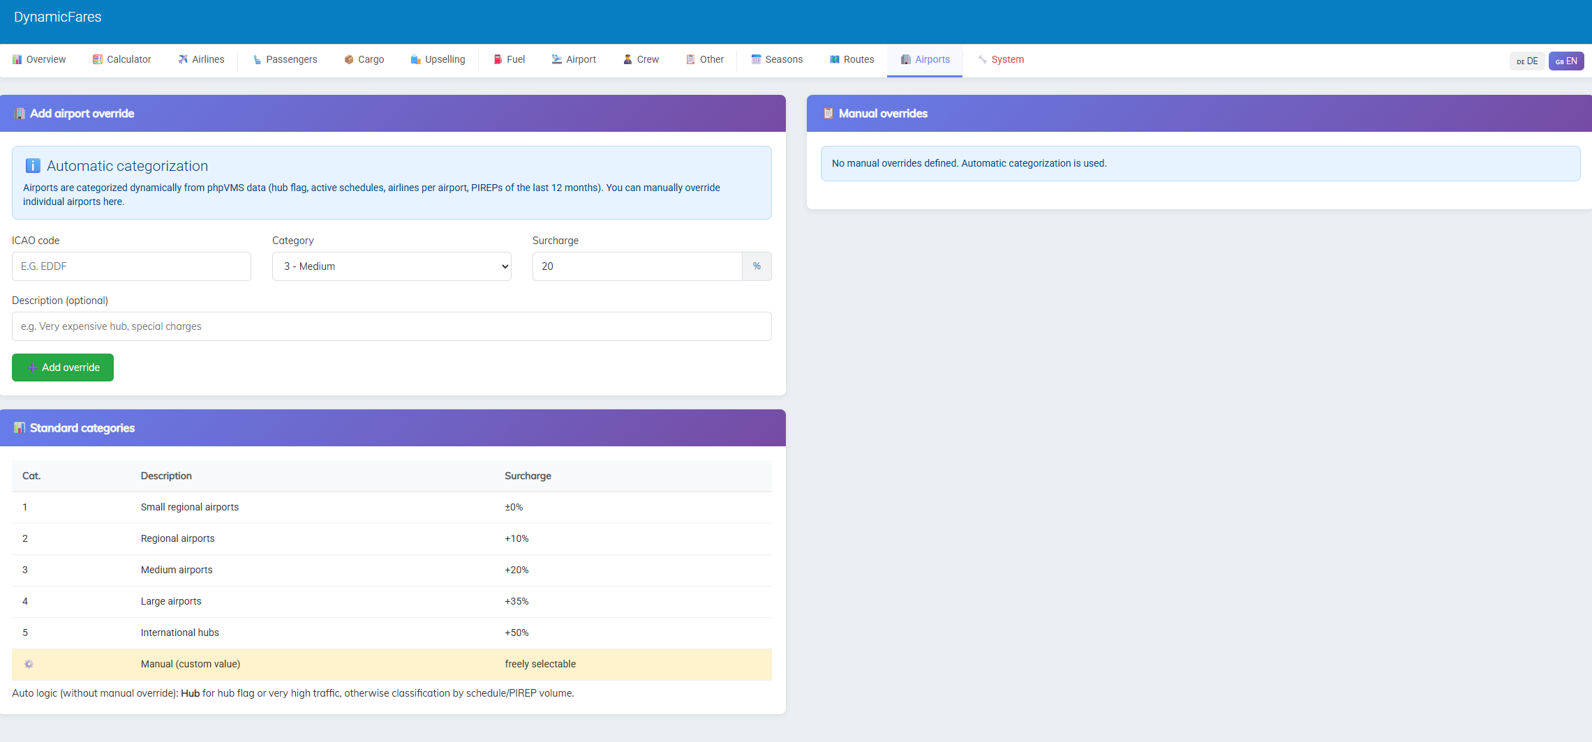Click the Fuel pump icon
The image size is (1592, 742).
coord(498,60)
